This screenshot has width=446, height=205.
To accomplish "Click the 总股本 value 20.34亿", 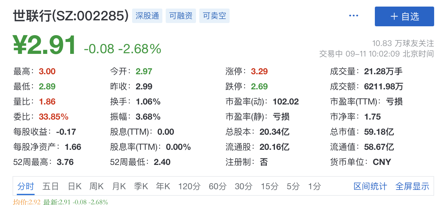I will (x=274, y=132).
